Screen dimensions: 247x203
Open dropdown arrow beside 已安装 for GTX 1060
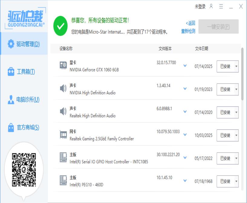236,66
